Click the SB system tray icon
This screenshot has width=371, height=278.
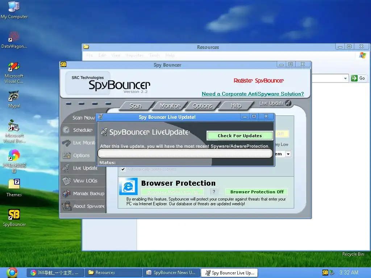[325, 273]
